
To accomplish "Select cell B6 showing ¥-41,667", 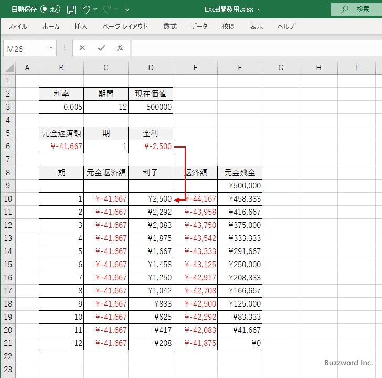I will (x=61, y=146).
